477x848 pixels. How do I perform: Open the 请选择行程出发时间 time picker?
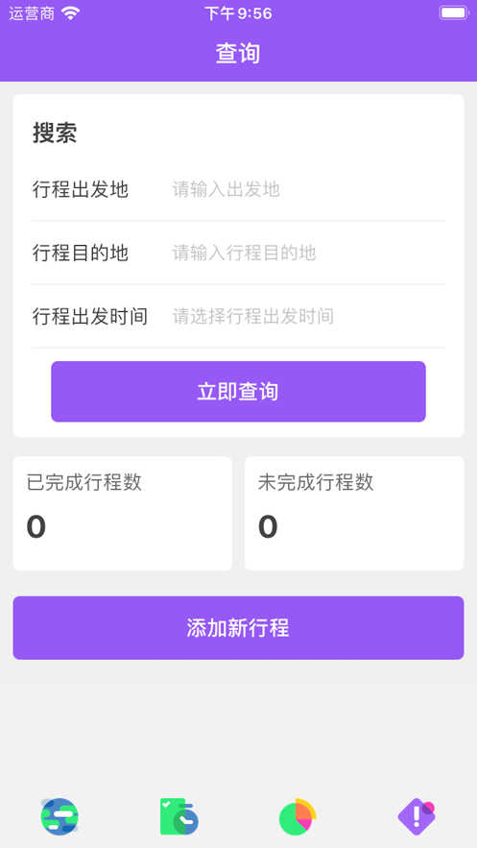point(308,316)
